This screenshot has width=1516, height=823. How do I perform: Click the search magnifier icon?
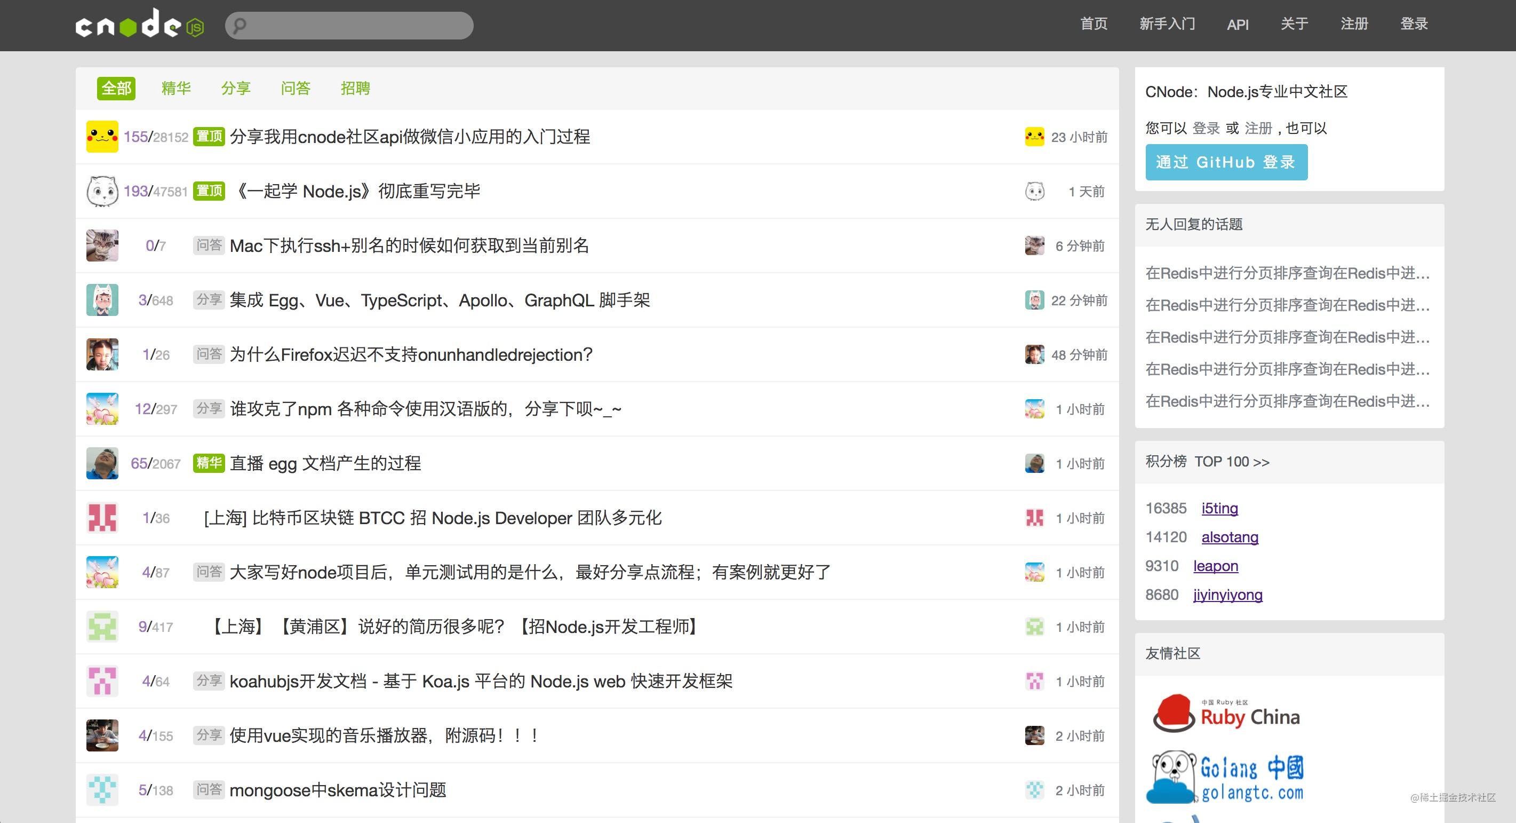point(239,25)
